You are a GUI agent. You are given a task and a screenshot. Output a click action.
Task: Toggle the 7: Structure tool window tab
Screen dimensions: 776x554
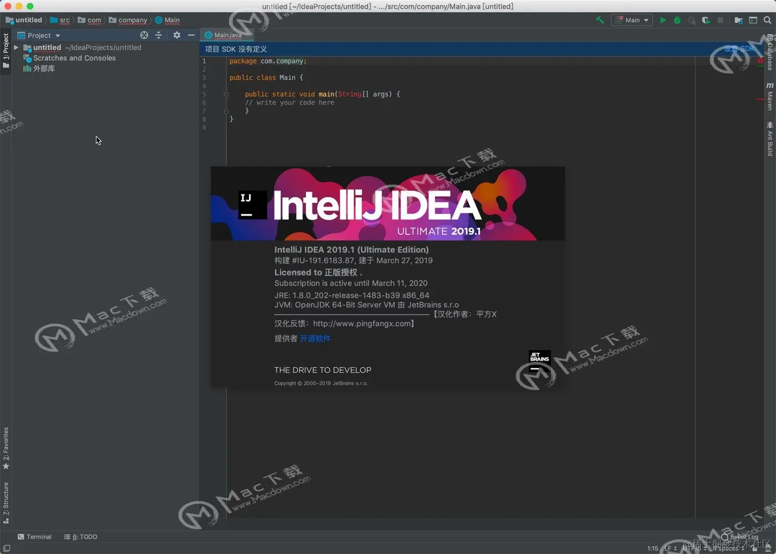coord(6,502)
